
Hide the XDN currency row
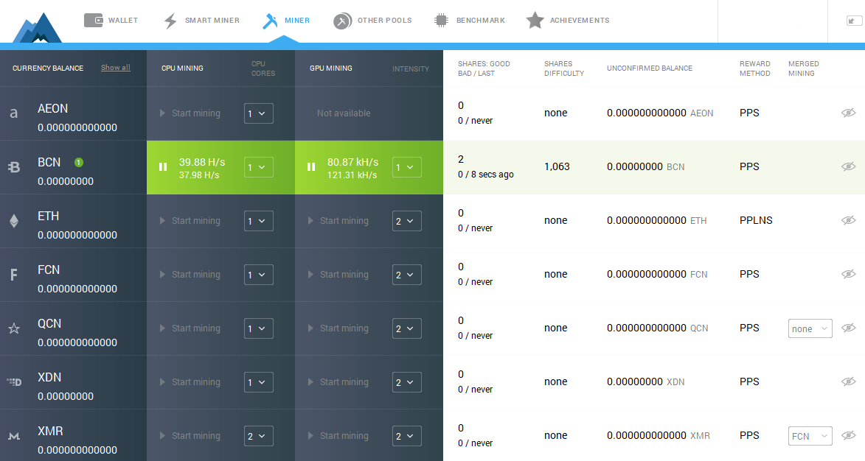[x=849, y=381]
